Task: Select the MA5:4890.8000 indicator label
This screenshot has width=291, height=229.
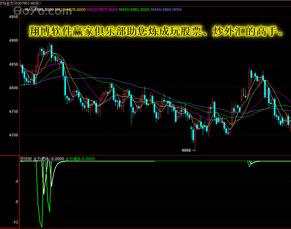Action: (x=39, y=10)
